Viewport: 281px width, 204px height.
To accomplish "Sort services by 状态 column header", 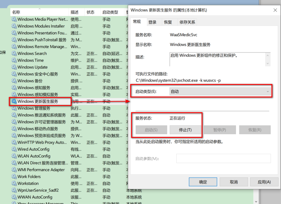I will click(92, 12).
